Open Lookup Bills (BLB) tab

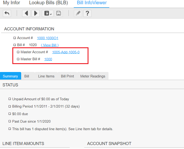(x=48, y=3)
